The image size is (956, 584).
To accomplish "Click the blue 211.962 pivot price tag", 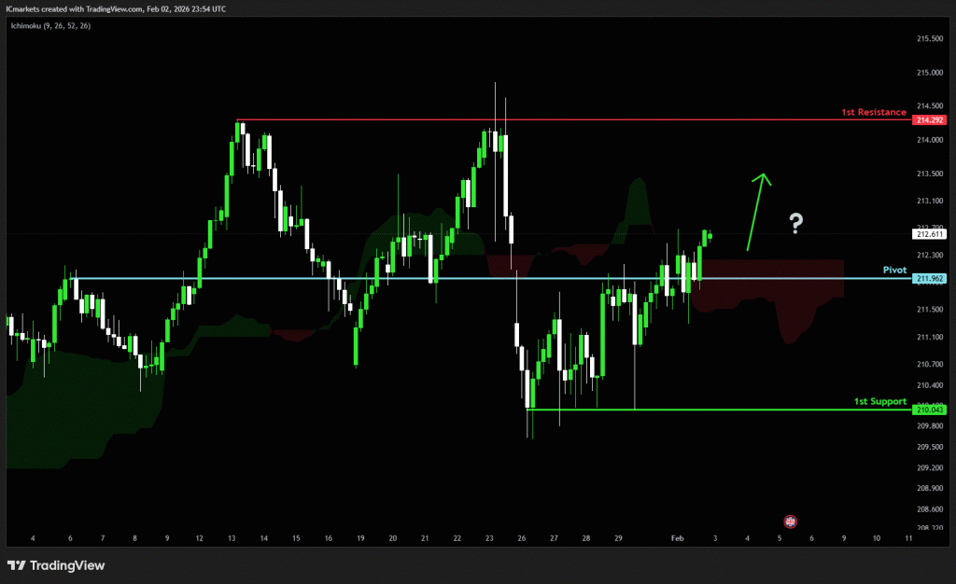I will tap(931, 278).
